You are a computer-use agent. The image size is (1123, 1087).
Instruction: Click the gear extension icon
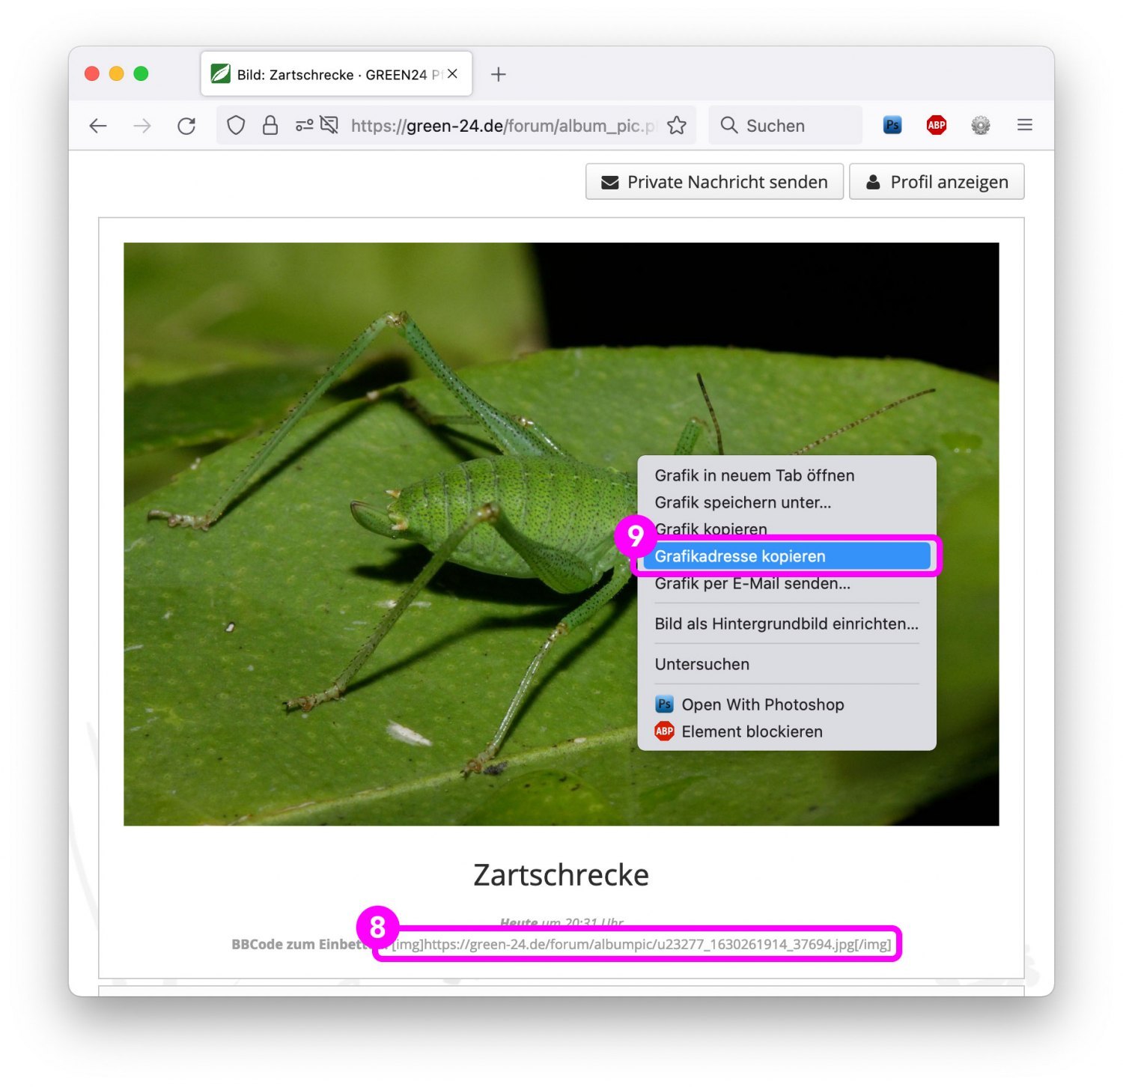tap(980, 126)
